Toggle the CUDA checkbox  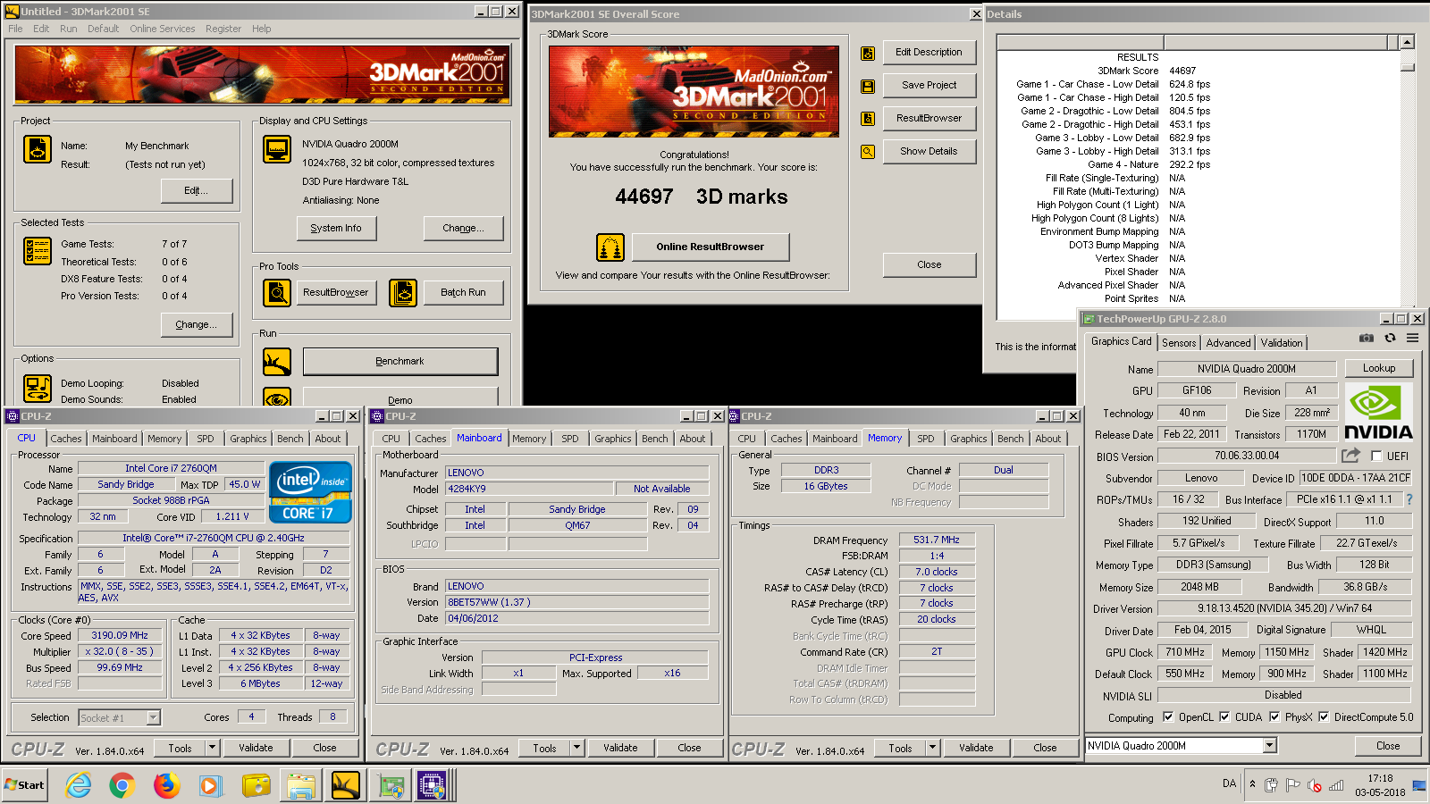point(1224,717)
